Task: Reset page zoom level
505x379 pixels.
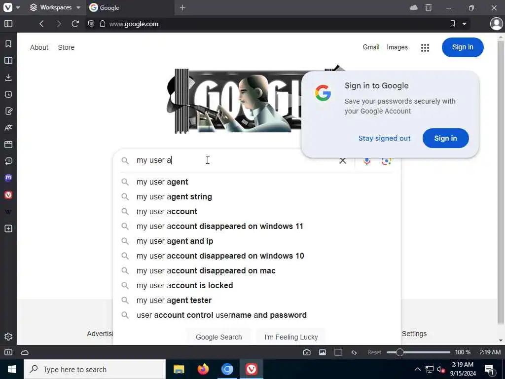Action: (374, 352)
